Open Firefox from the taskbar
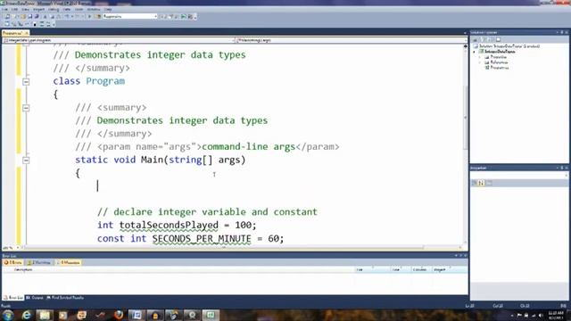 click(119, 315)
